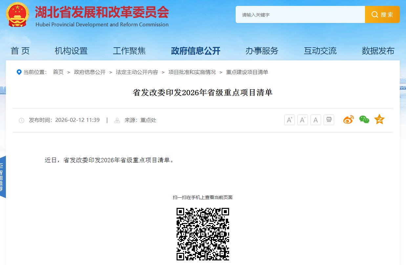Go to 法定主动公开内容 in breadcrumb
406x265 pixels.
pyautogui.click(x=137, y=72)
